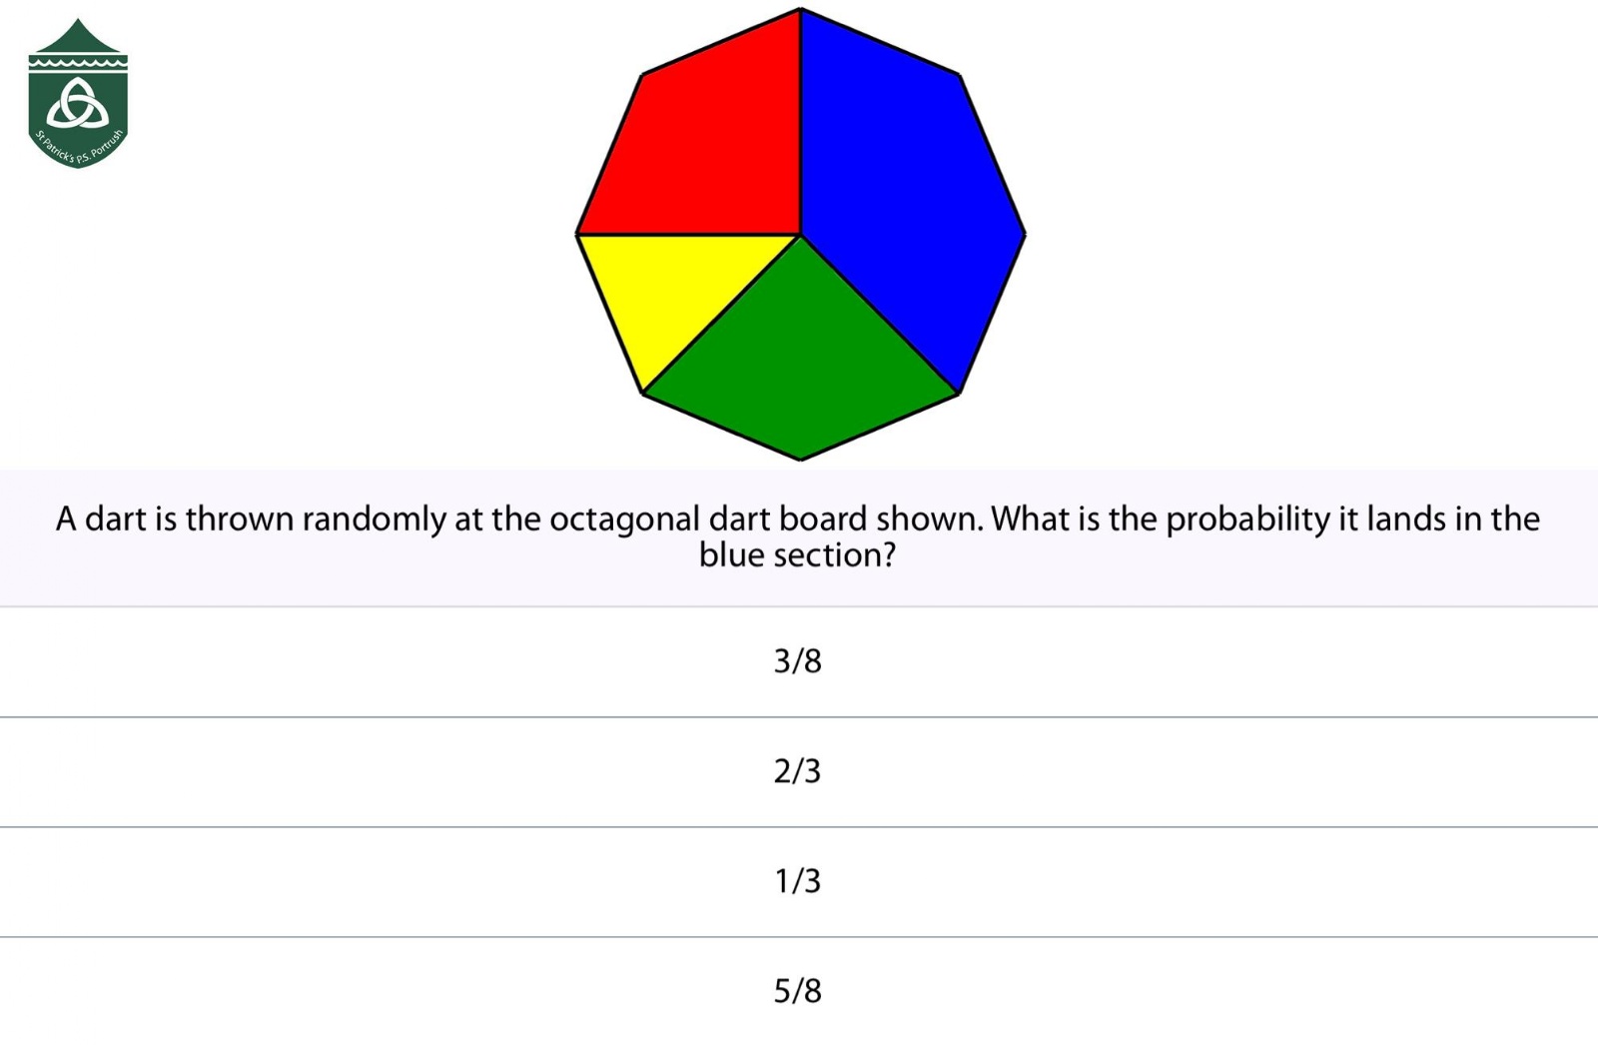
Task: Click the dart probability question text
Action: point(798,536)
